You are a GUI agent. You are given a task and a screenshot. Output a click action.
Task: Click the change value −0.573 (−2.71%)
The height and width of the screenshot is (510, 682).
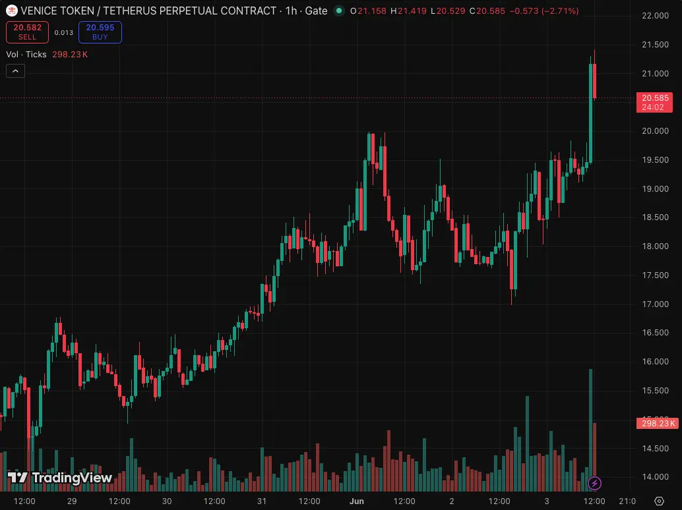[543, 11]
